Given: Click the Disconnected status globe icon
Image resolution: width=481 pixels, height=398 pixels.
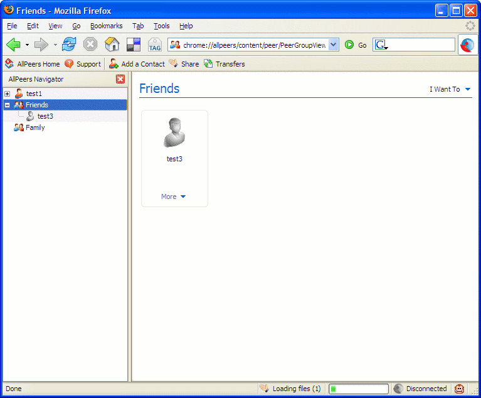Looking at the screenshot, I should click(x=398, y=389).
